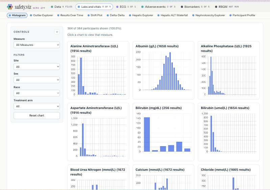Image resolution: width=270 pixels, height=190 pixels.
Task: Open the Alanine Aminotransferase histogram
Action: click(x=98, y=70)
